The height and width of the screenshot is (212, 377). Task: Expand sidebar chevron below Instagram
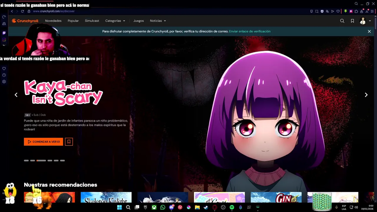click(x=4, y=45)
